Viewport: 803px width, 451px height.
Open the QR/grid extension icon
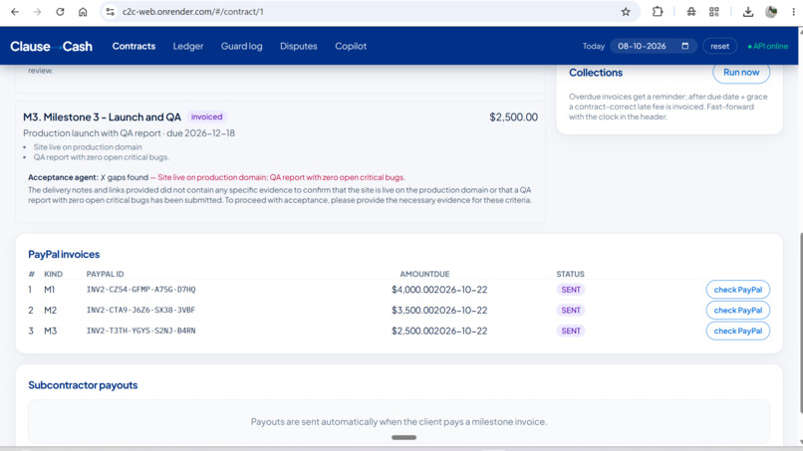click(714, 11)
